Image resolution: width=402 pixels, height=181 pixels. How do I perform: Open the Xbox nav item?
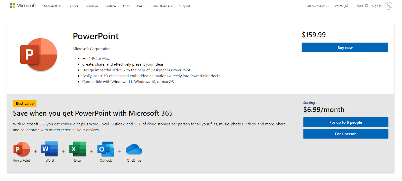click(x=126, y=6)
